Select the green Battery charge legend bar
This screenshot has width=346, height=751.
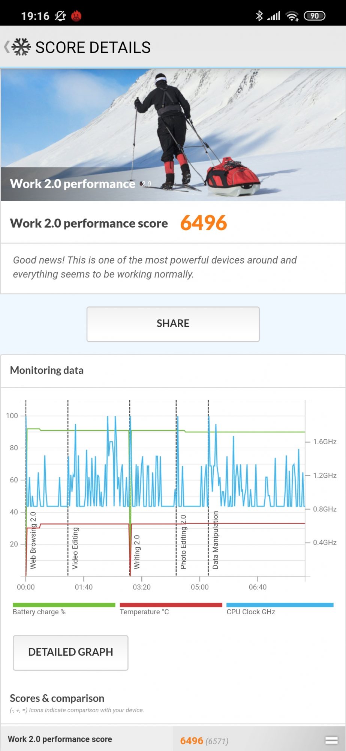point(64,605)
